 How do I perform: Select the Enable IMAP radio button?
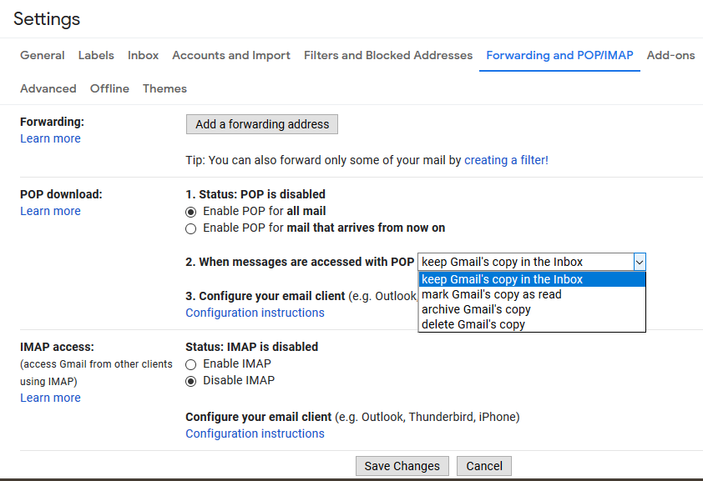click(191, 364)
